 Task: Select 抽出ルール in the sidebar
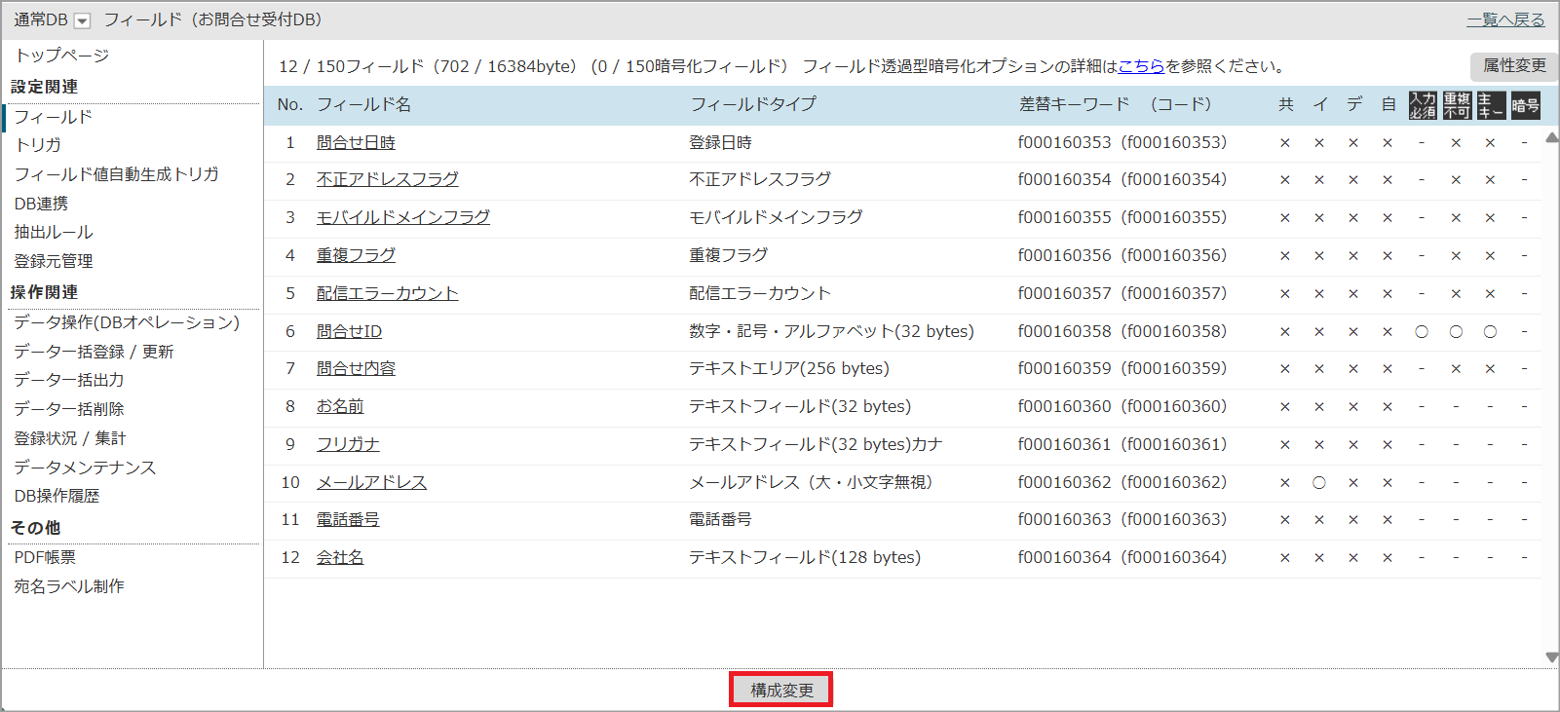(54, 232)
